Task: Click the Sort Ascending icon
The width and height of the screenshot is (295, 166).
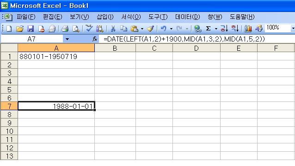Action: [224, 29]
